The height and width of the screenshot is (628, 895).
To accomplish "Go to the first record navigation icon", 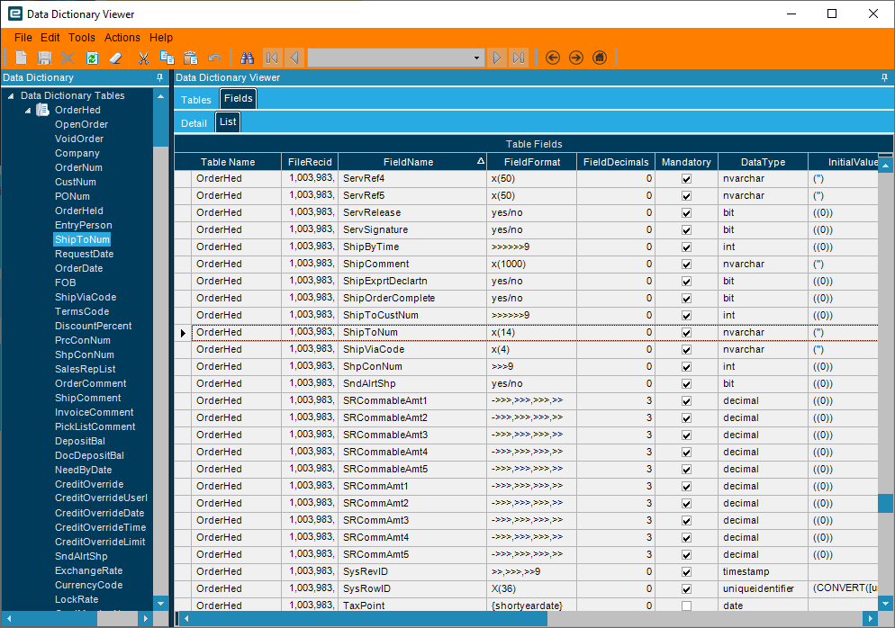I will 272,58.
